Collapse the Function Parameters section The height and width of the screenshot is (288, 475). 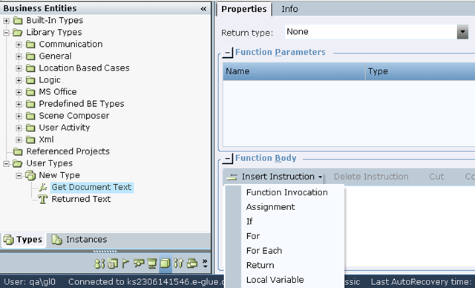[x=228, y=53]
